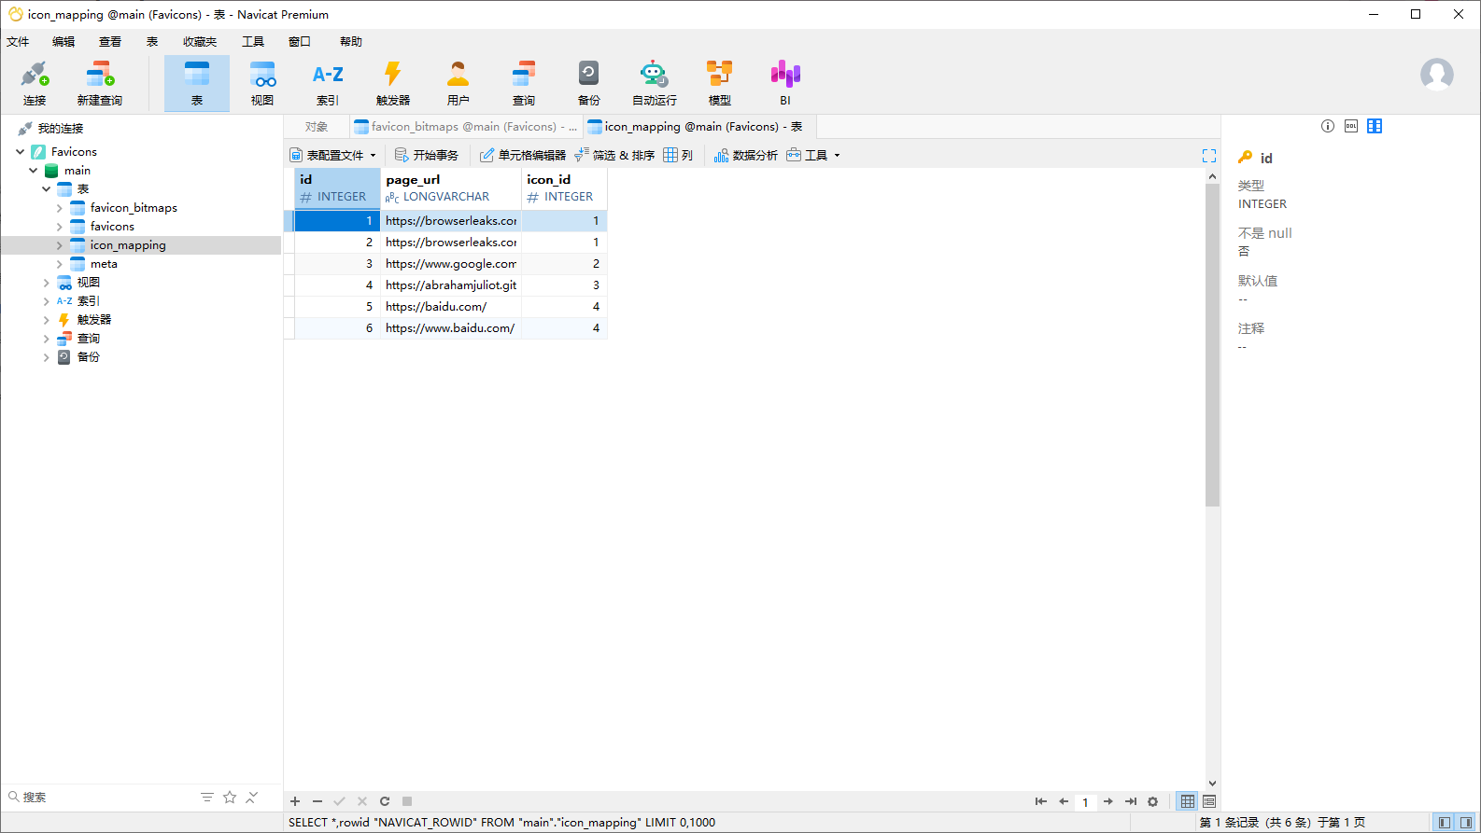Collapse the Favicons connection node
The width and height of the screenshot is (1481, 833).
point(20,151)
